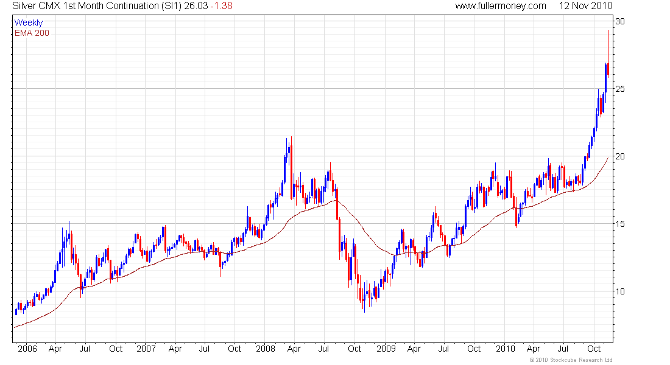Click the Apr label after 2006
This screenshot has height=365, width=670.
tap(55, 349)
